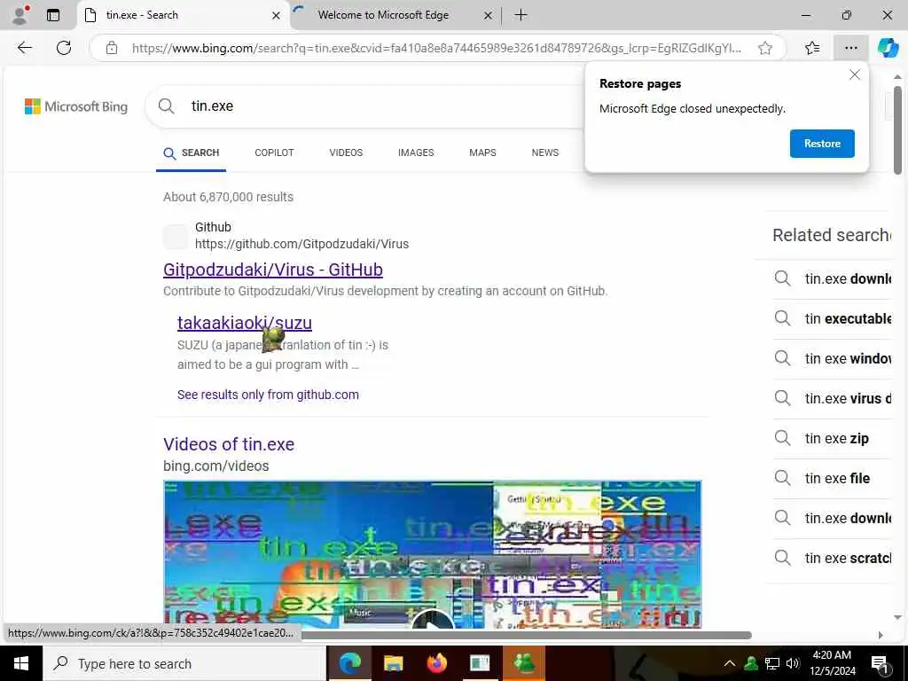908x681 pixels.
Task: Click the search magnifier in Bing box
Action: [166, 106]
